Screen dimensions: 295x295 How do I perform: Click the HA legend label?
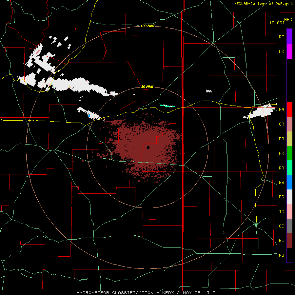pyautogui.click(x=281, y=110)
